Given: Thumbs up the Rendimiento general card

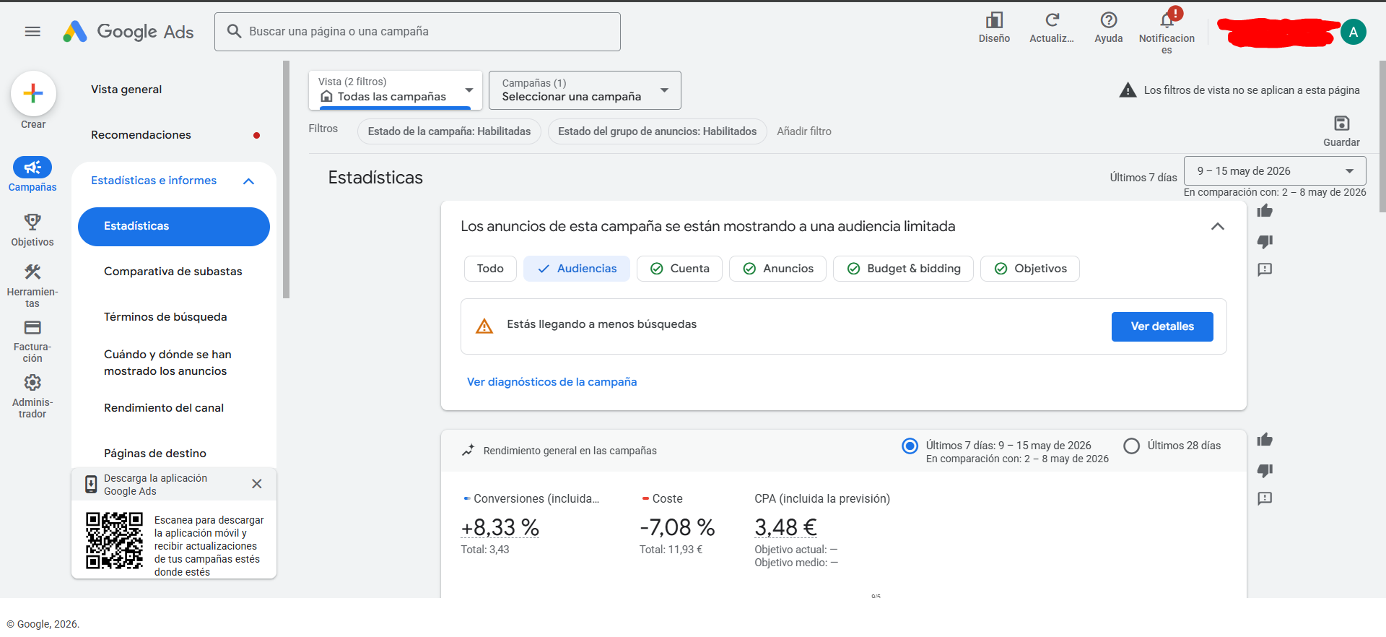Looking at the screenshot, I should click(x=1265, y=440).
